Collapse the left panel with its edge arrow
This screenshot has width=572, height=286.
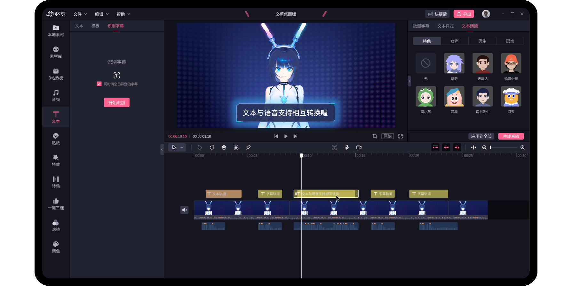[x=162, y=149]
